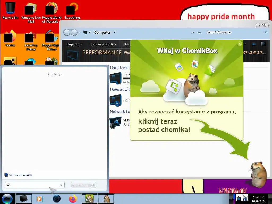Click the ChomikBox hamster character on desktop

[259, 174]
